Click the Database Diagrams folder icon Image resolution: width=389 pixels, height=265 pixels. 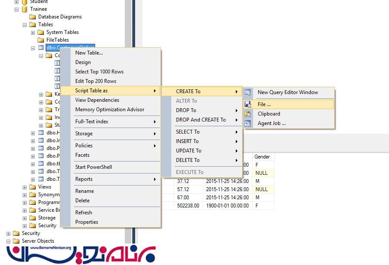tap(33, 17)
